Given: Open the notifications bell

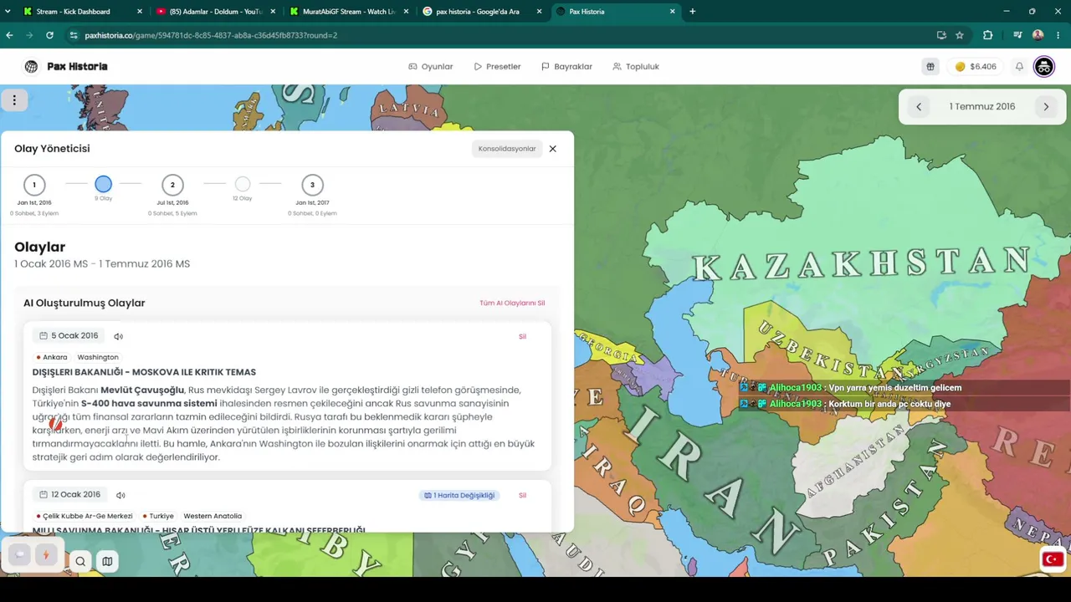Looking at the screenshot, I should coord(1019,67).
